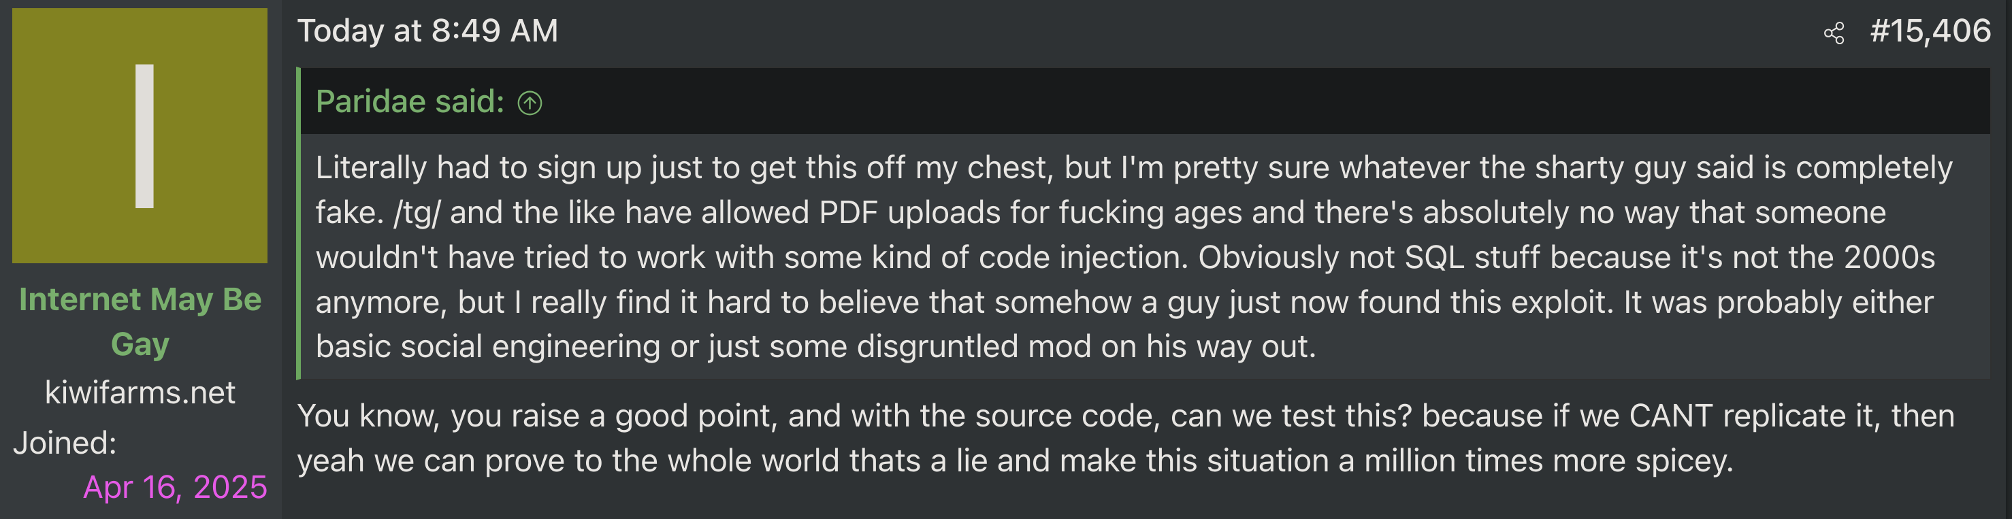
Task: Click the white letter I in the avatar
Action: (x=144, y=136)
